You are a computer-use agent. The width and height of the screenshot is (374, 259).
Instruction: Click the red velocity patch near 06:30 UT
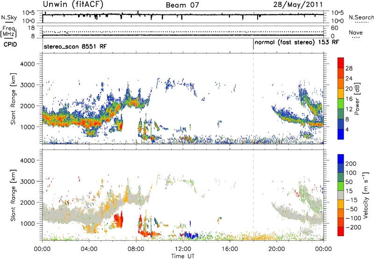tap(118, 220)
